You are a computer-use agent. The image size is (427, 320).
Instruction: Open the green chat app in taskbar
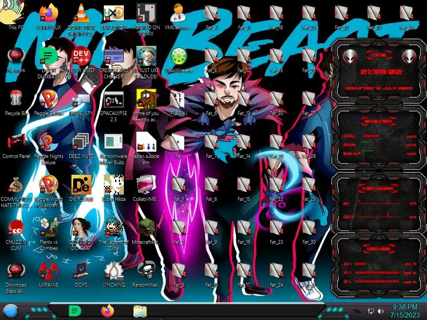pos(75,311)
